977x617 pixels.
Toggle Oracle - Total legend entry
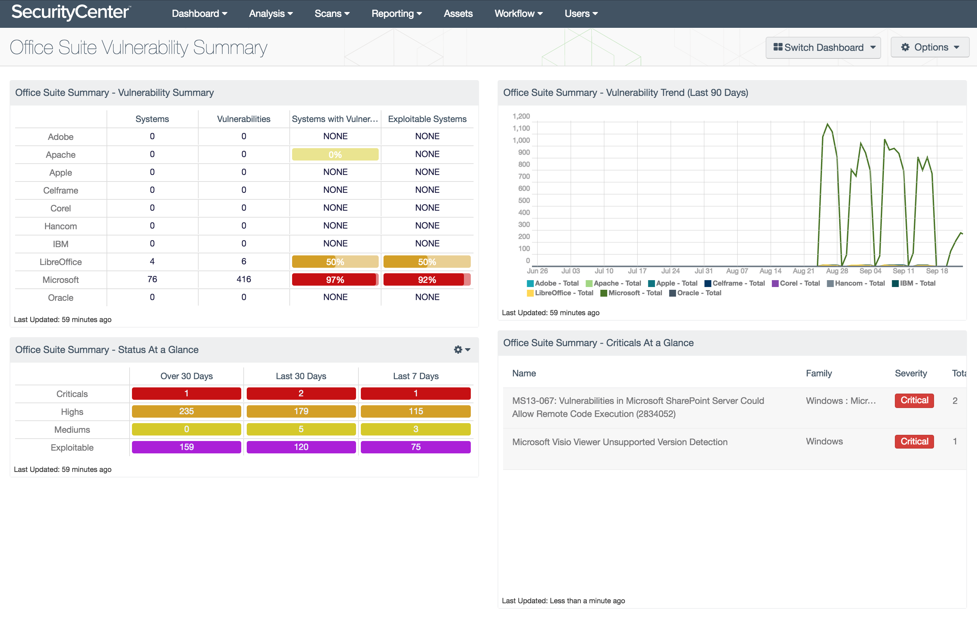click(695, 293)
